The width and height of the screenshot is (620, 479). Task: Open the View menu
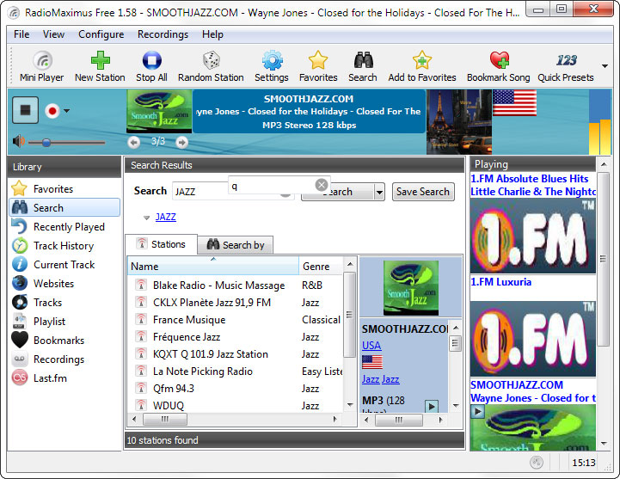(x=53, y=34)
